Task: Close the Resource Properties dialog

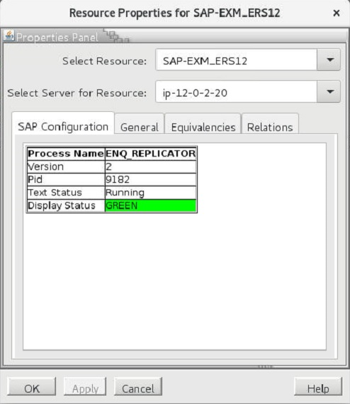Action: (336, 13)
